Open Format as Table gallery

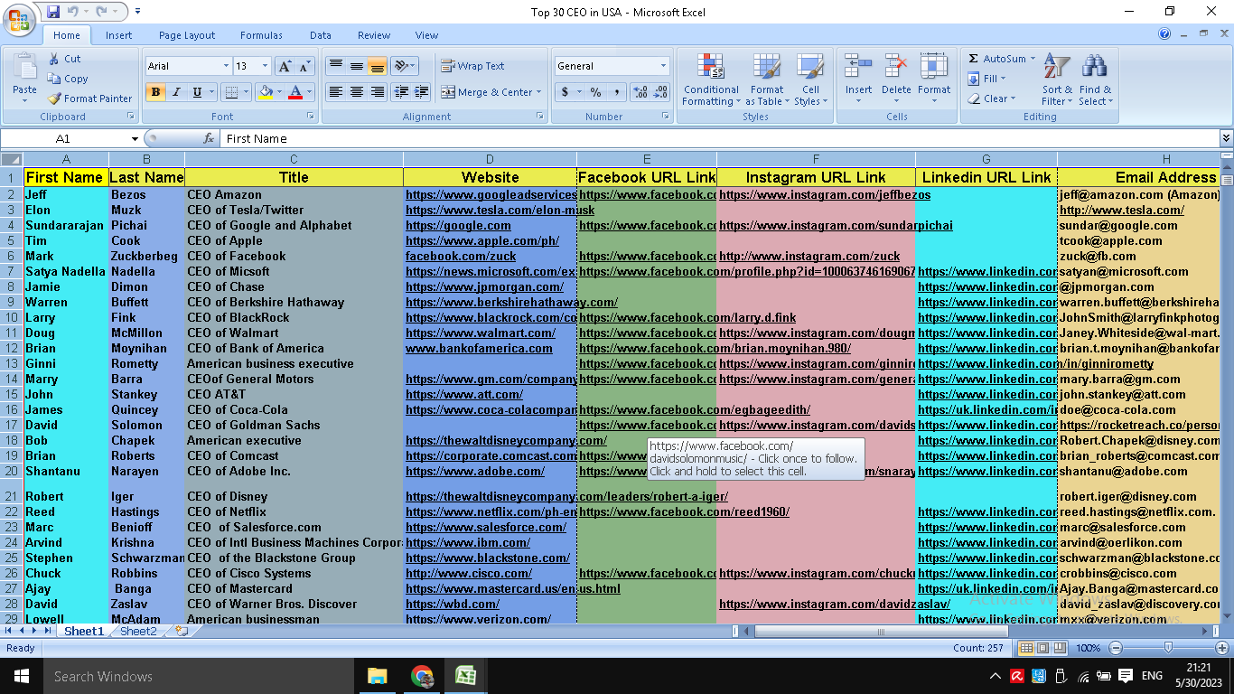767,80
